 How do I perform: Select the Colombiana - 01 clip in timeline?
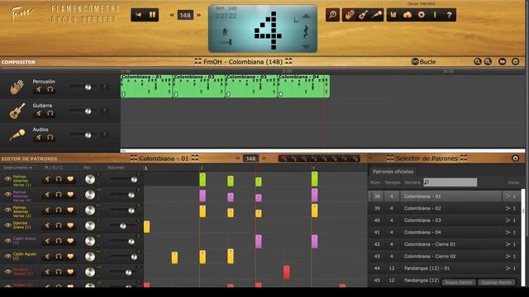tap(146, 86)
